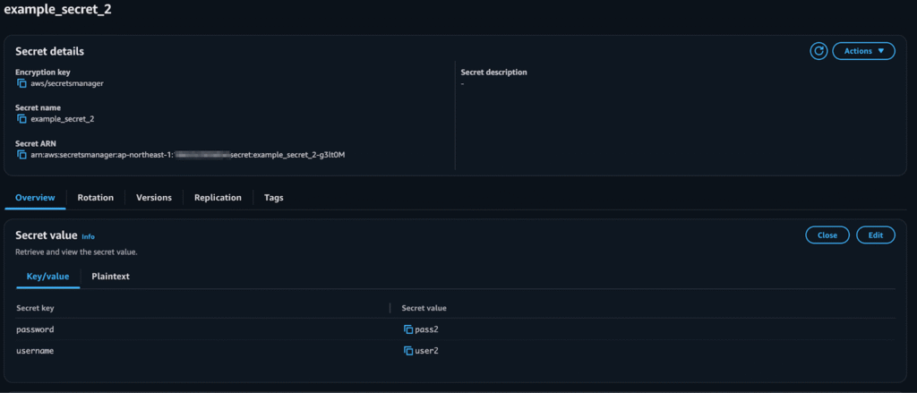This screenshot has height=393, width=917.
Task: Open the Actions dropdown menu
Action: 863,51
